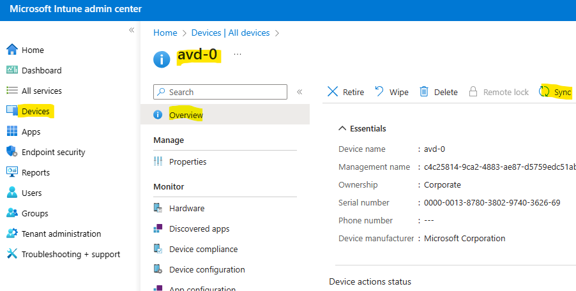
Task: Collapse the device menu panel beside Search
Action: [299, 92]
